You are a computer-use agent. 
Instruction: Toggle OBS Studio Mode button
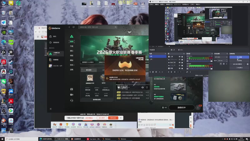click(239, 68)
